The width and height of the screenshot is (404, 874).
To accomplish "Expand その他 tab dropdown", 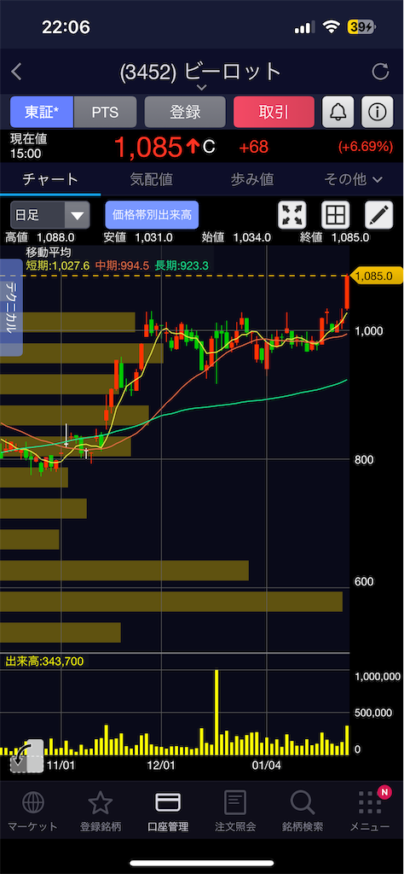I will pyautogui.click(x=353, y=179).
